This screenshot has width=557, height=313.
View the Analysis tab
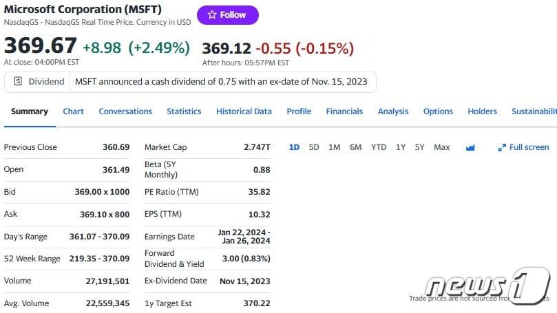point(393,111)
